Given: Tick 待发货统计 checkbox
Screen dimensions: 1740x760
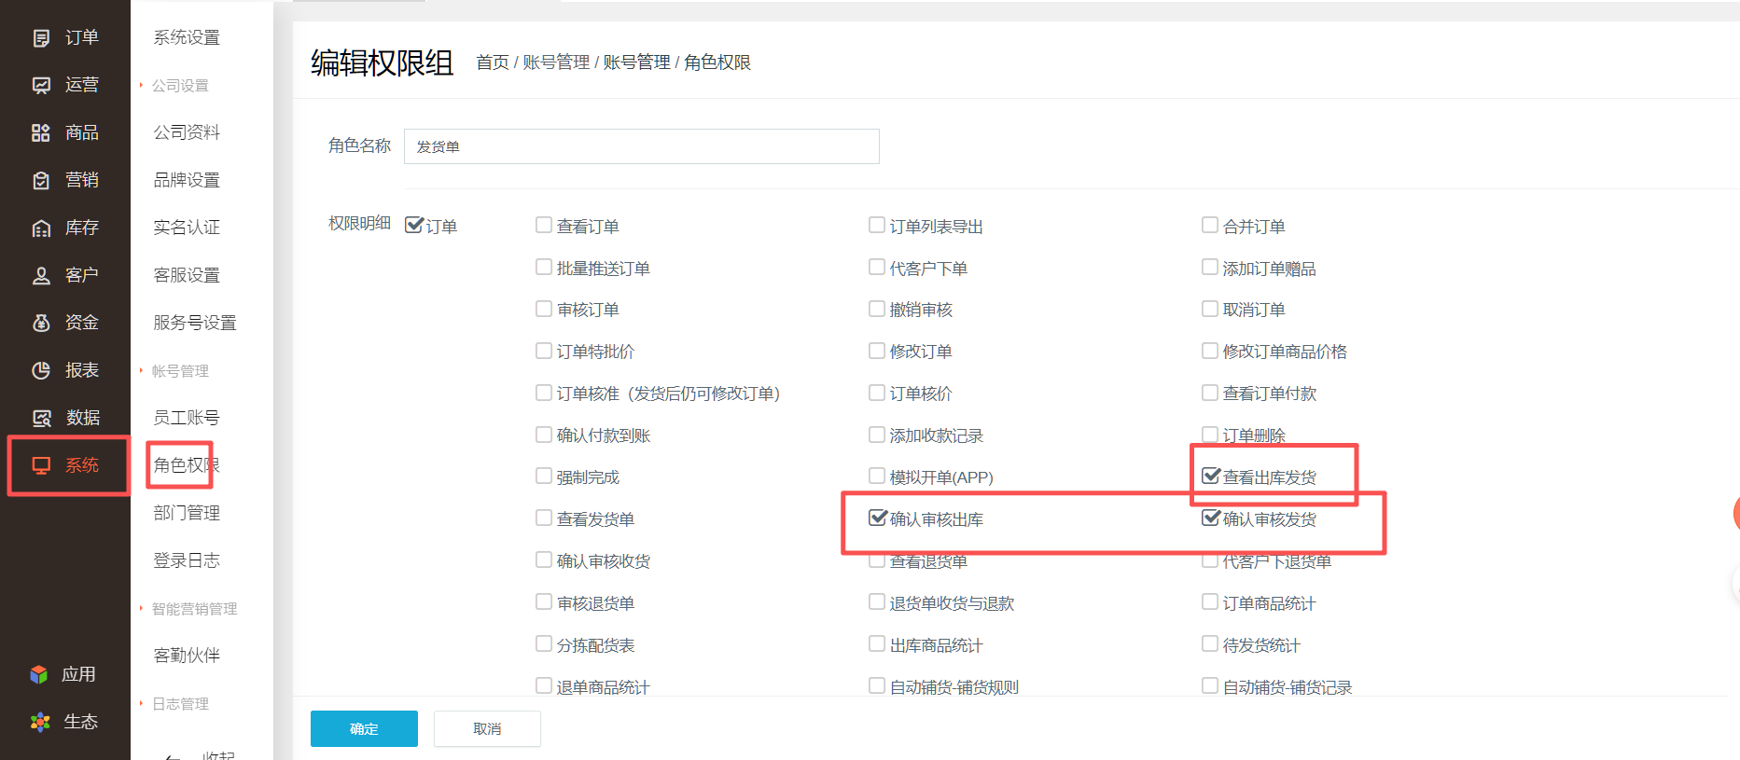Looking at the screenshot, I should (1210, 643).
